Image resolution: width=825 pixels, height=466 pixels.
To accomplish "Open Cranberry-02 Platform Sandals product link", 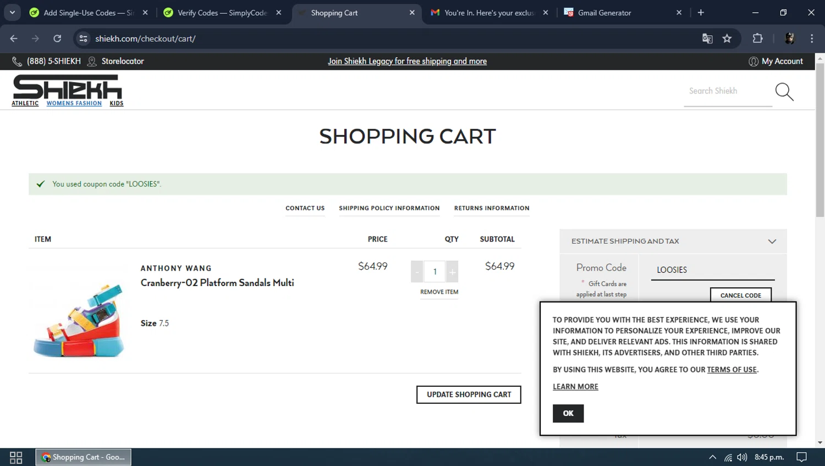I will (x=217, y=283).
